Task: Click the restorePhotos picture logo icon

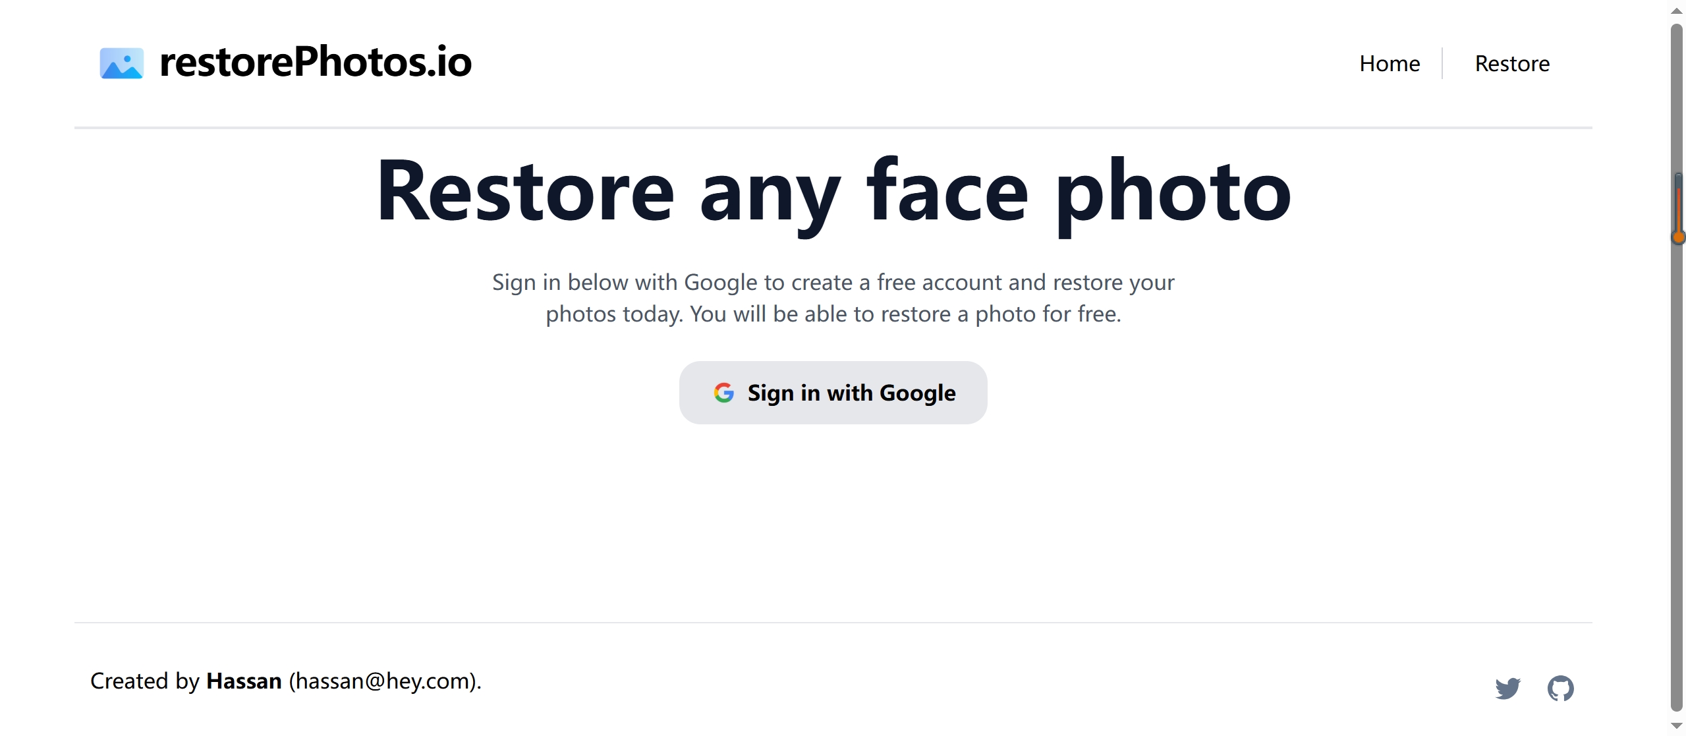Action: 121,63
